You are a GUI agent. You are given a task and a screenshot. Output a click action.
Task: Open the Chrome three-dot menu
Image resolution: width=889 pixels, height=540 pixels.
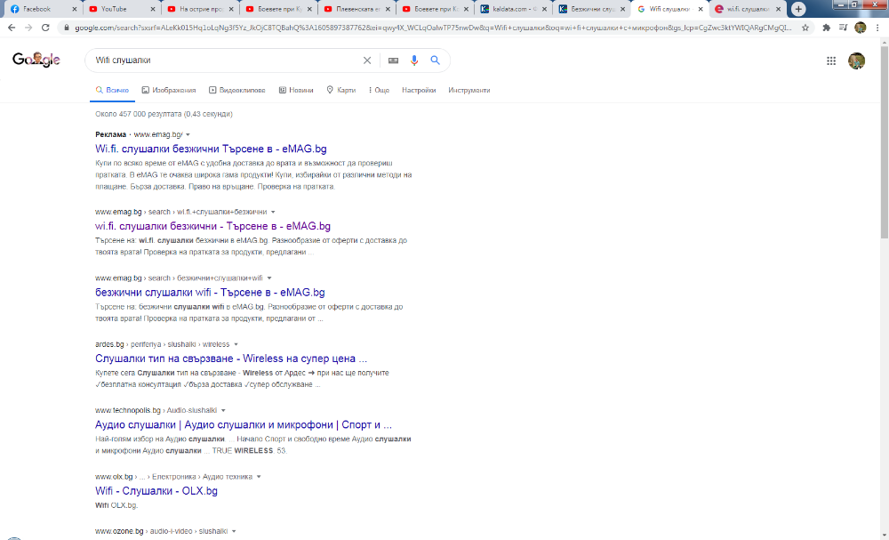877,28
